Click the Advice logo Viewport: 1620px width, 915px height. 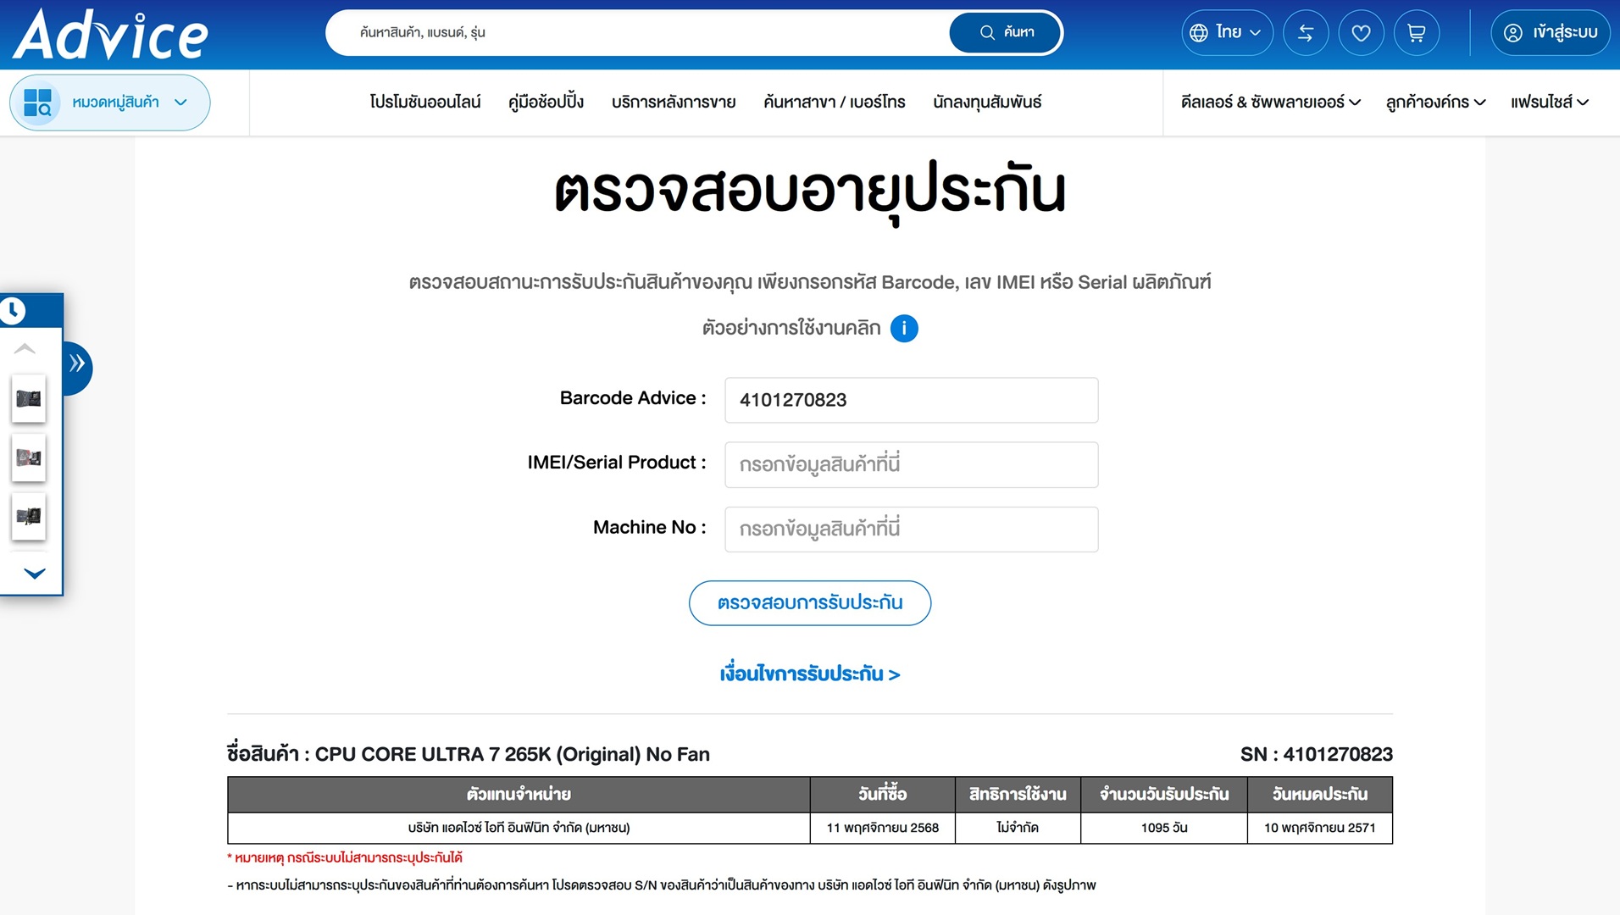110,36
